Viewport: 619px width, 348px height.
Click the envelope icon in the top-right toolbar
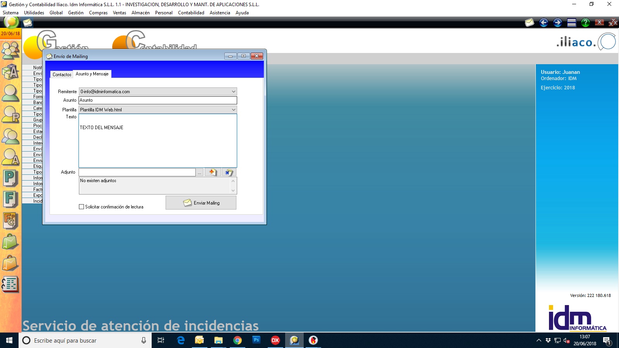click(x=529, y=23)
